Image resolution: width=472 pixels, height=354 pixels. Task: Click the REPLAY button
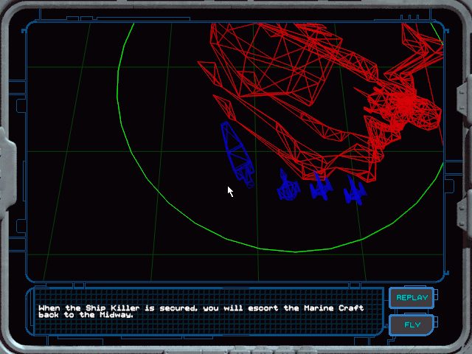pyautogui.click(x=412, y=298)
